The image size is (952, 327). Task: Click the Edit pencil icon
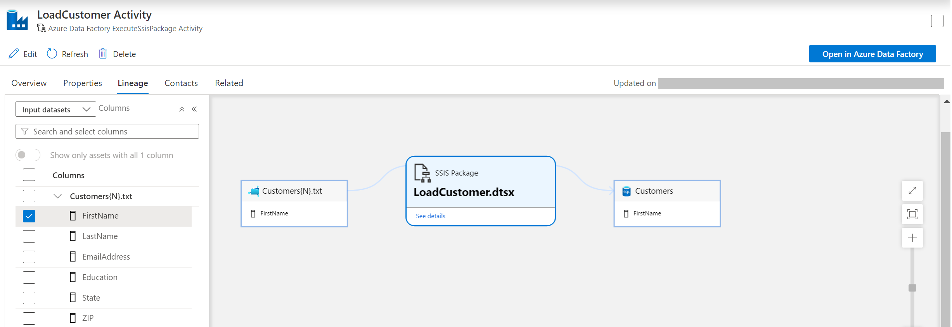pos(14,54)
